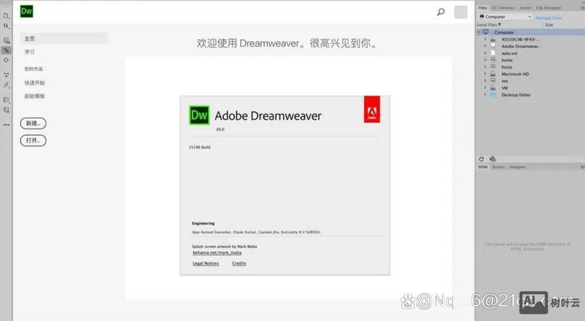
Task: Toggle the highlighted indent code toolbar icon
Action: coord(6,50)
